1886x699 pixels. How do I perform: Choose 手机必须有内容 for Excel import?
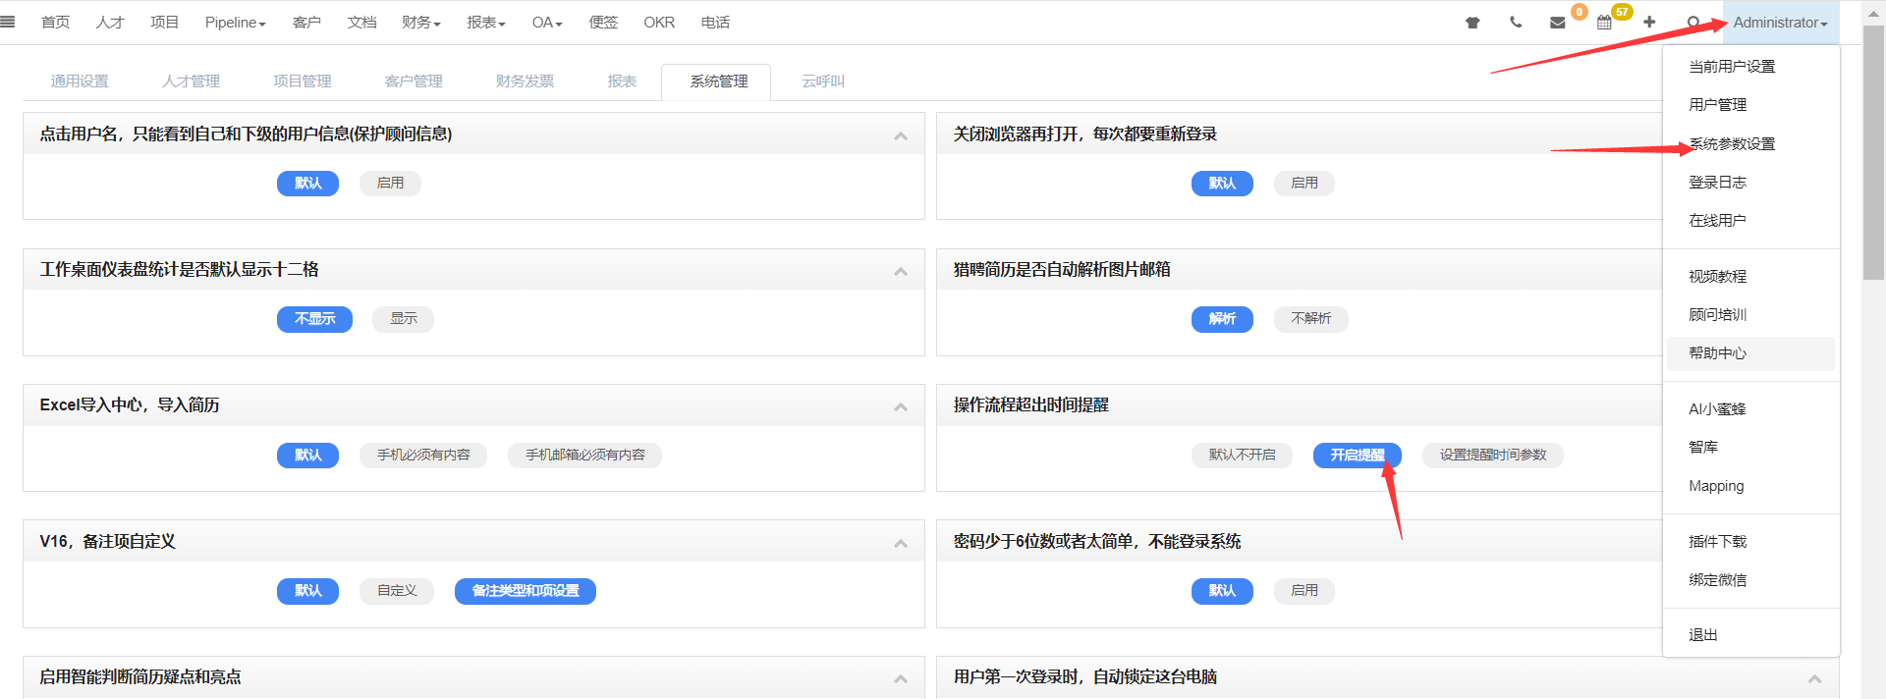423,456
